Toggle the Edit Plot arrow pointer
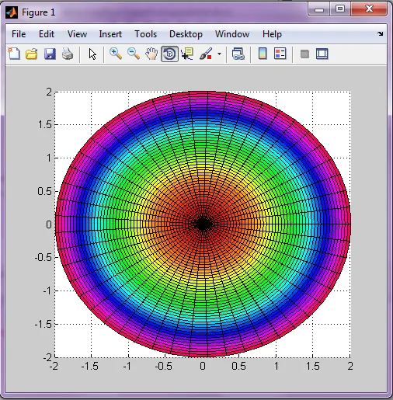This screenshot has height=400, width=393. (92, 54)
